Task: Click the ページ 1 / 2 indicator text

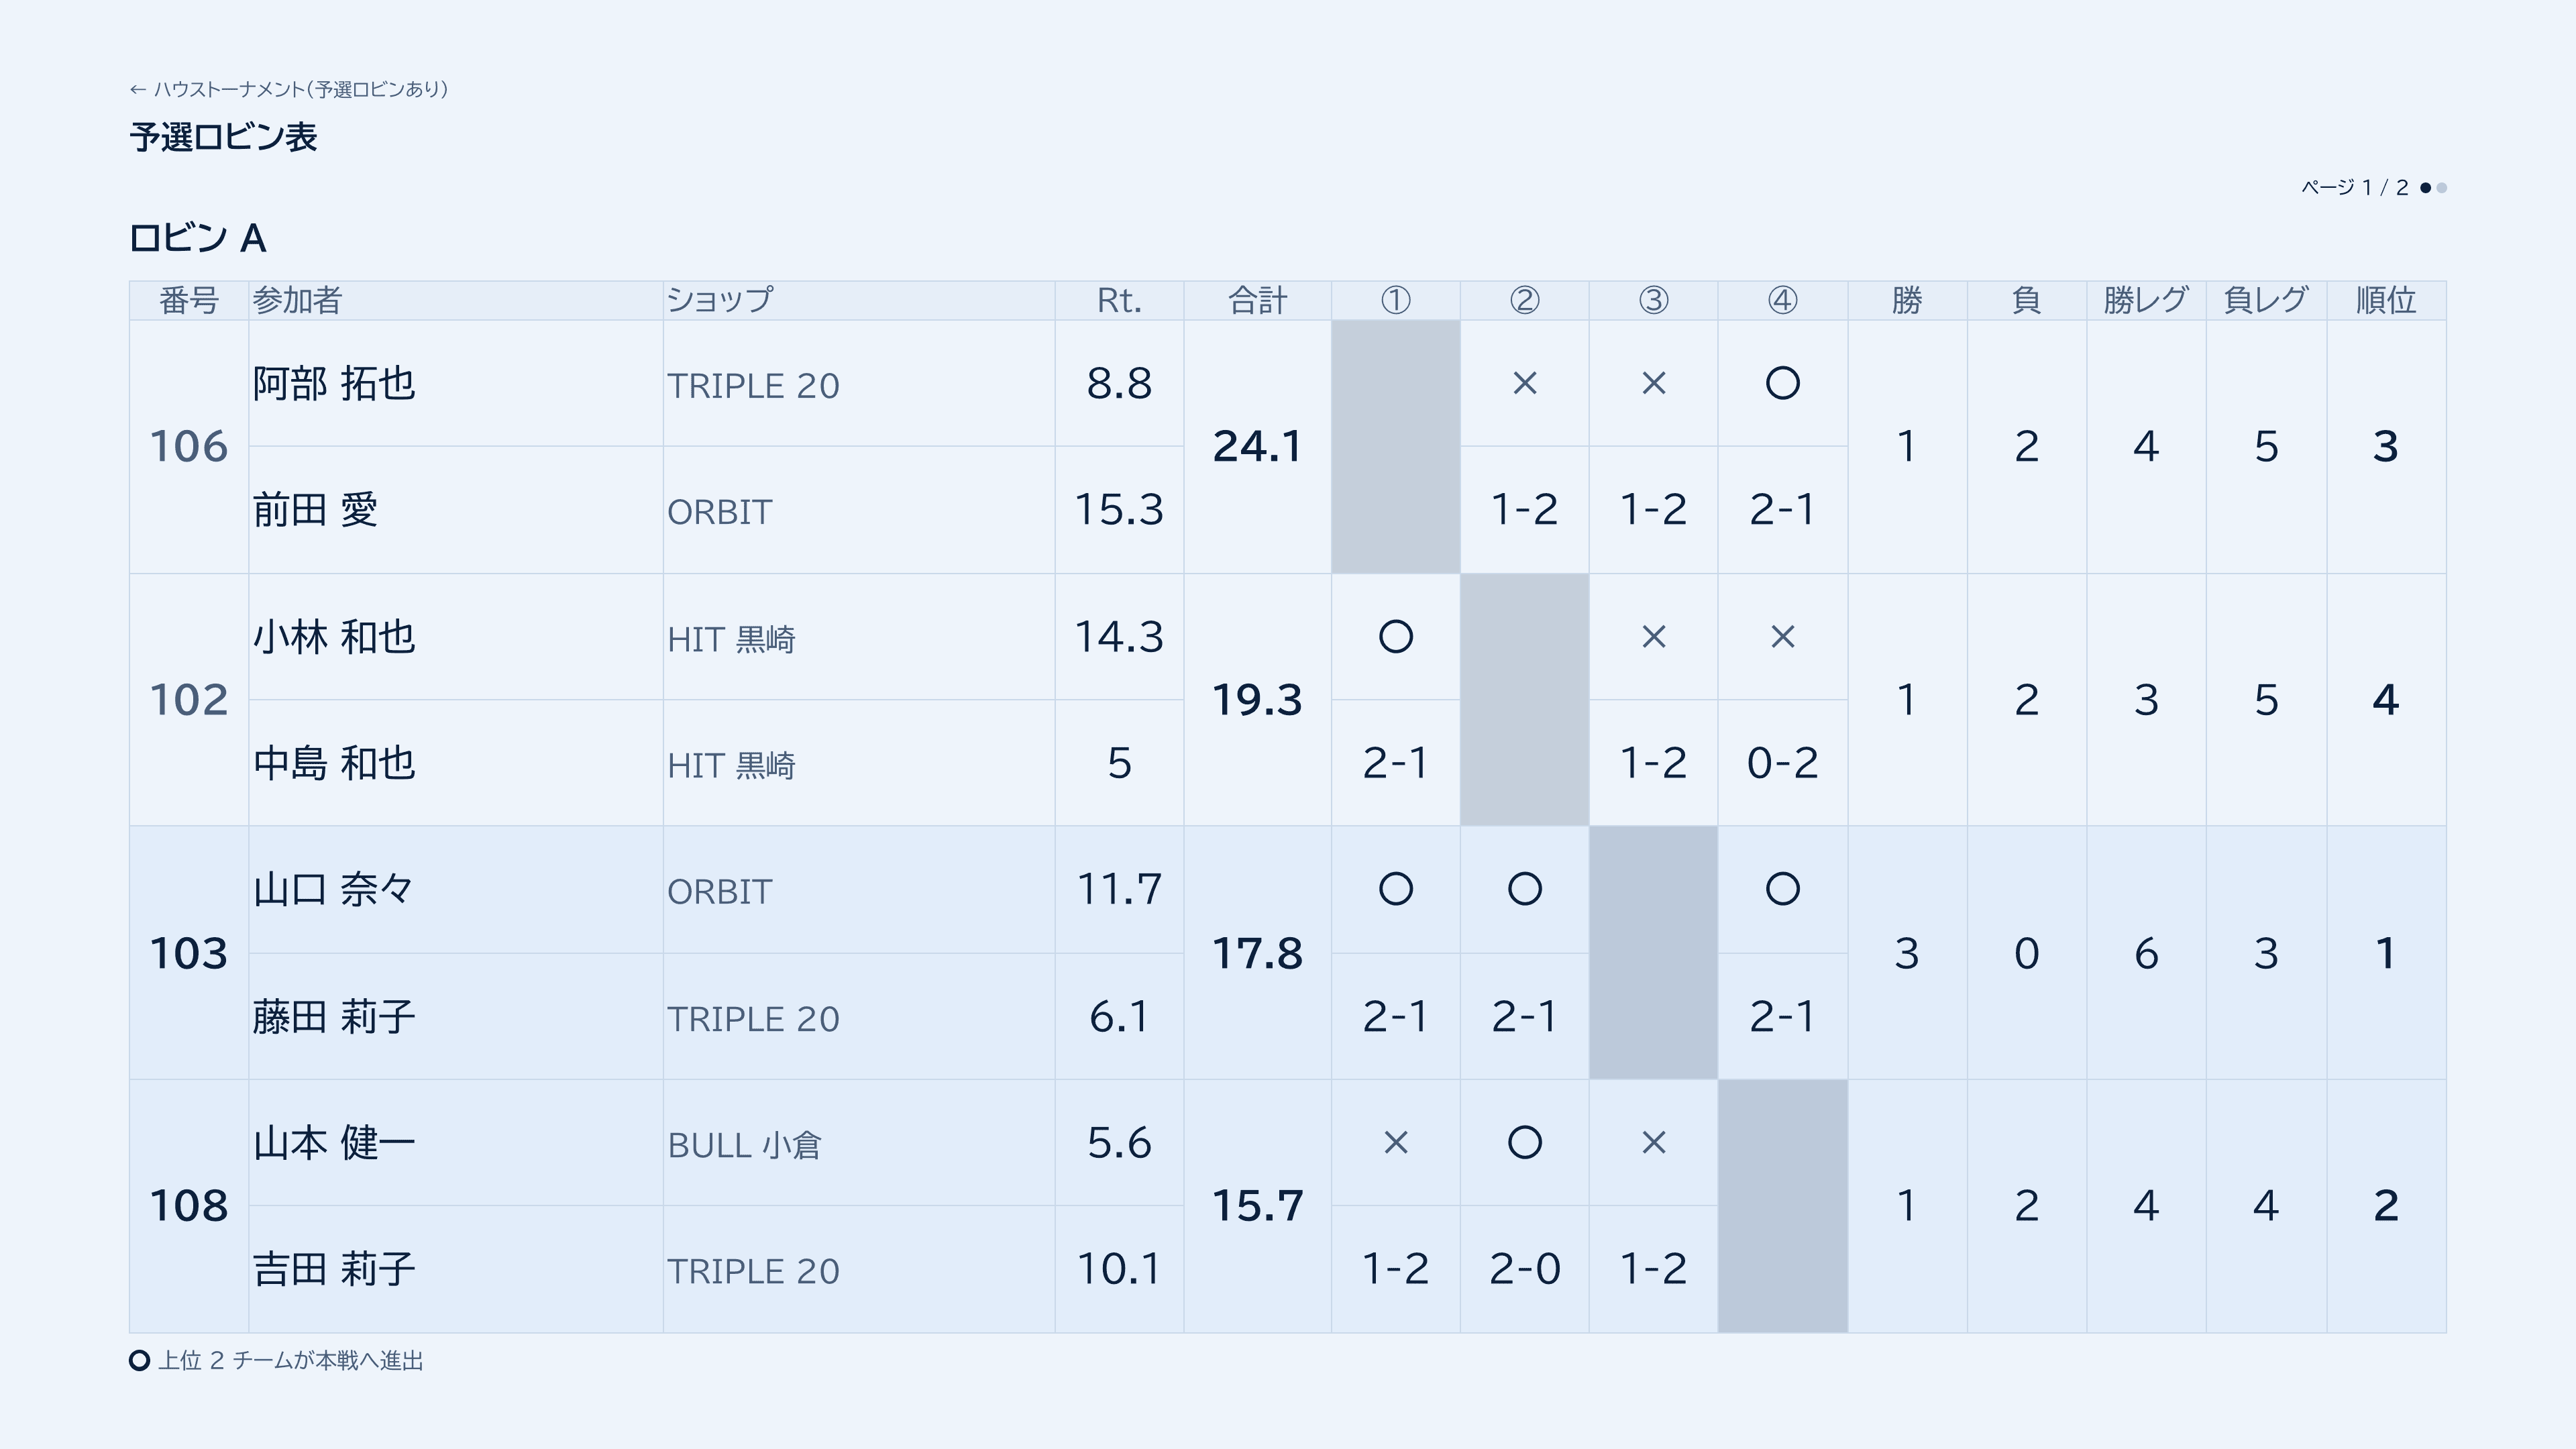Action: pyautogui.click(x=2354, y=188)
